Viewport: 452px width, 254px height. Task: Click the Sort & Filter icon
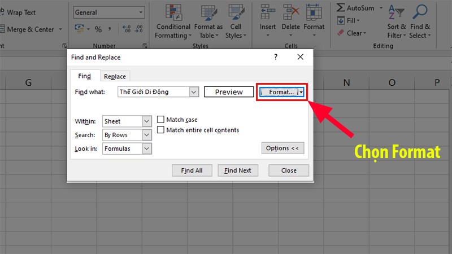pyautogui.click(x=397, y=12)
